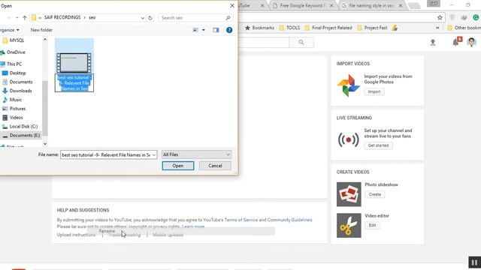This screenshot has width=481, height=270.
Task: Click Import under Import Videos
Action: click(374, 91)
